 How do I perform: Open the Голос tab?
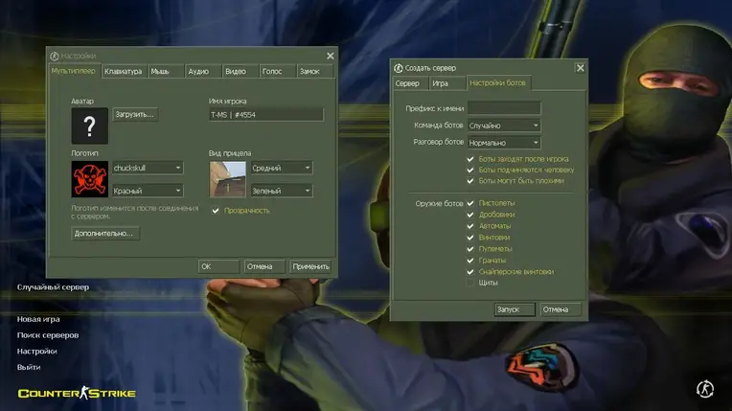(x=277, y=72)
